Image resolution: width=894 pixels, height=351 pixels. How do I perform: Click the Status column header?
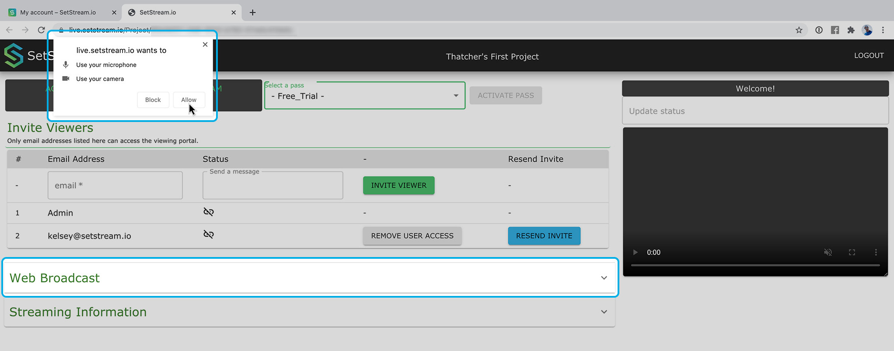pos(216,159)
